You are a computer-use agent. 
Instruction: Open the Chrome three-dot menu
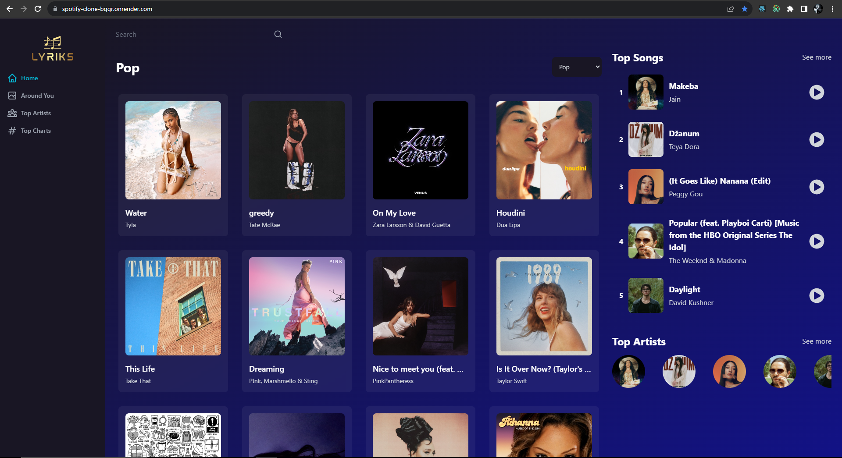tap(832, 9)
